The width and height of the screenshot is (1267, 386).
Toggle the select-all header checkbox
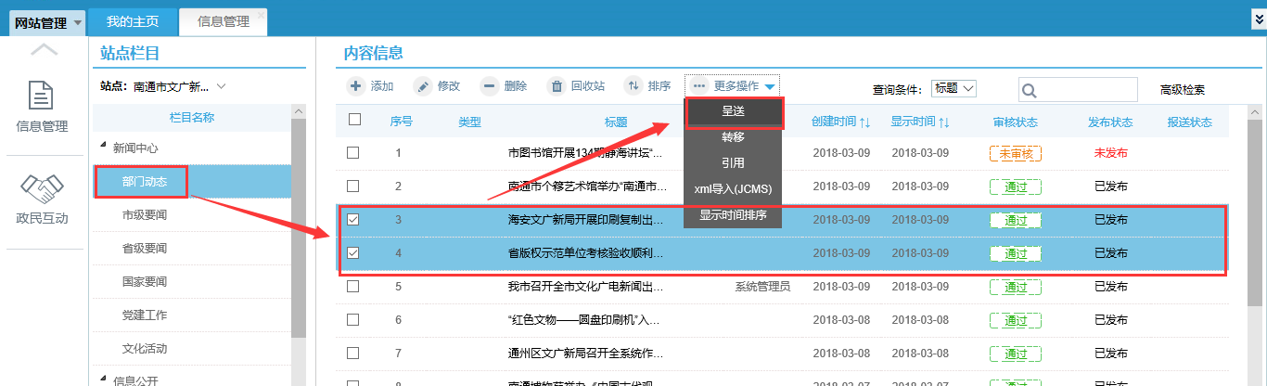[x=353, y=119]
